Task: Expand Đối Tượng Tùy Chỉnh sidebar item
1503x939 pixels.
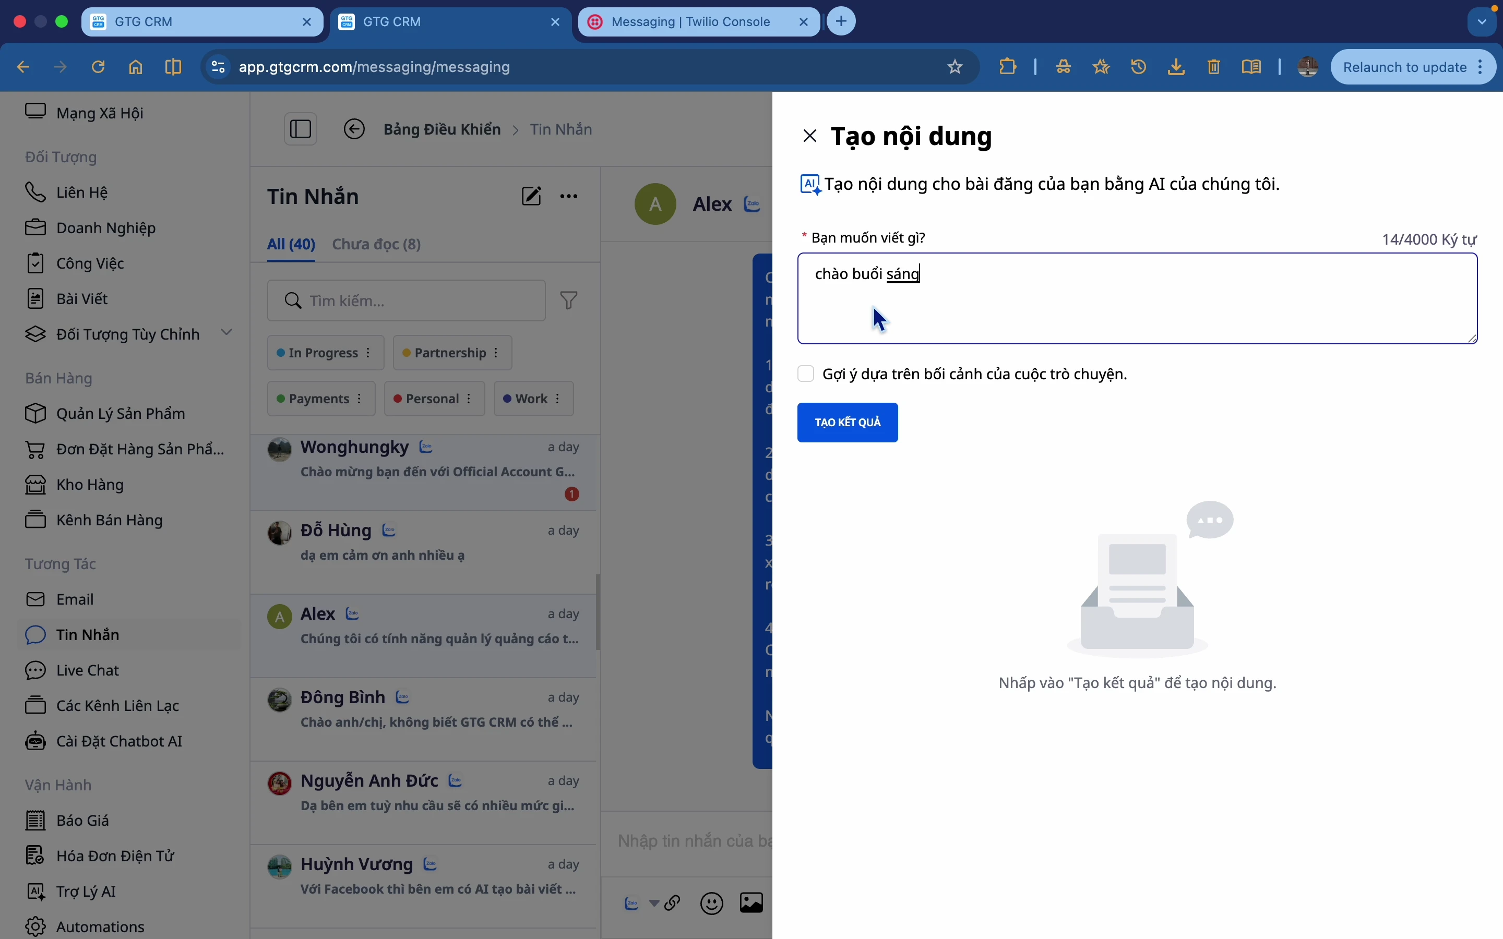Action: click(228, 333)
